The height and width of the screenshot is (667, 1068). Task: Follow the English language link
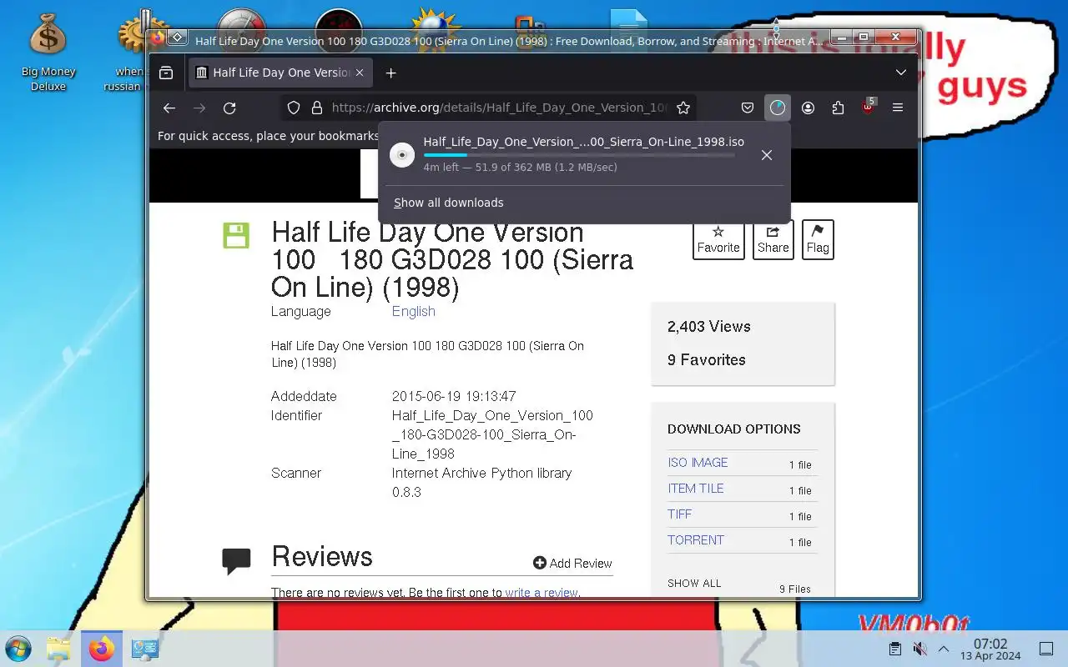pos(414,311)
